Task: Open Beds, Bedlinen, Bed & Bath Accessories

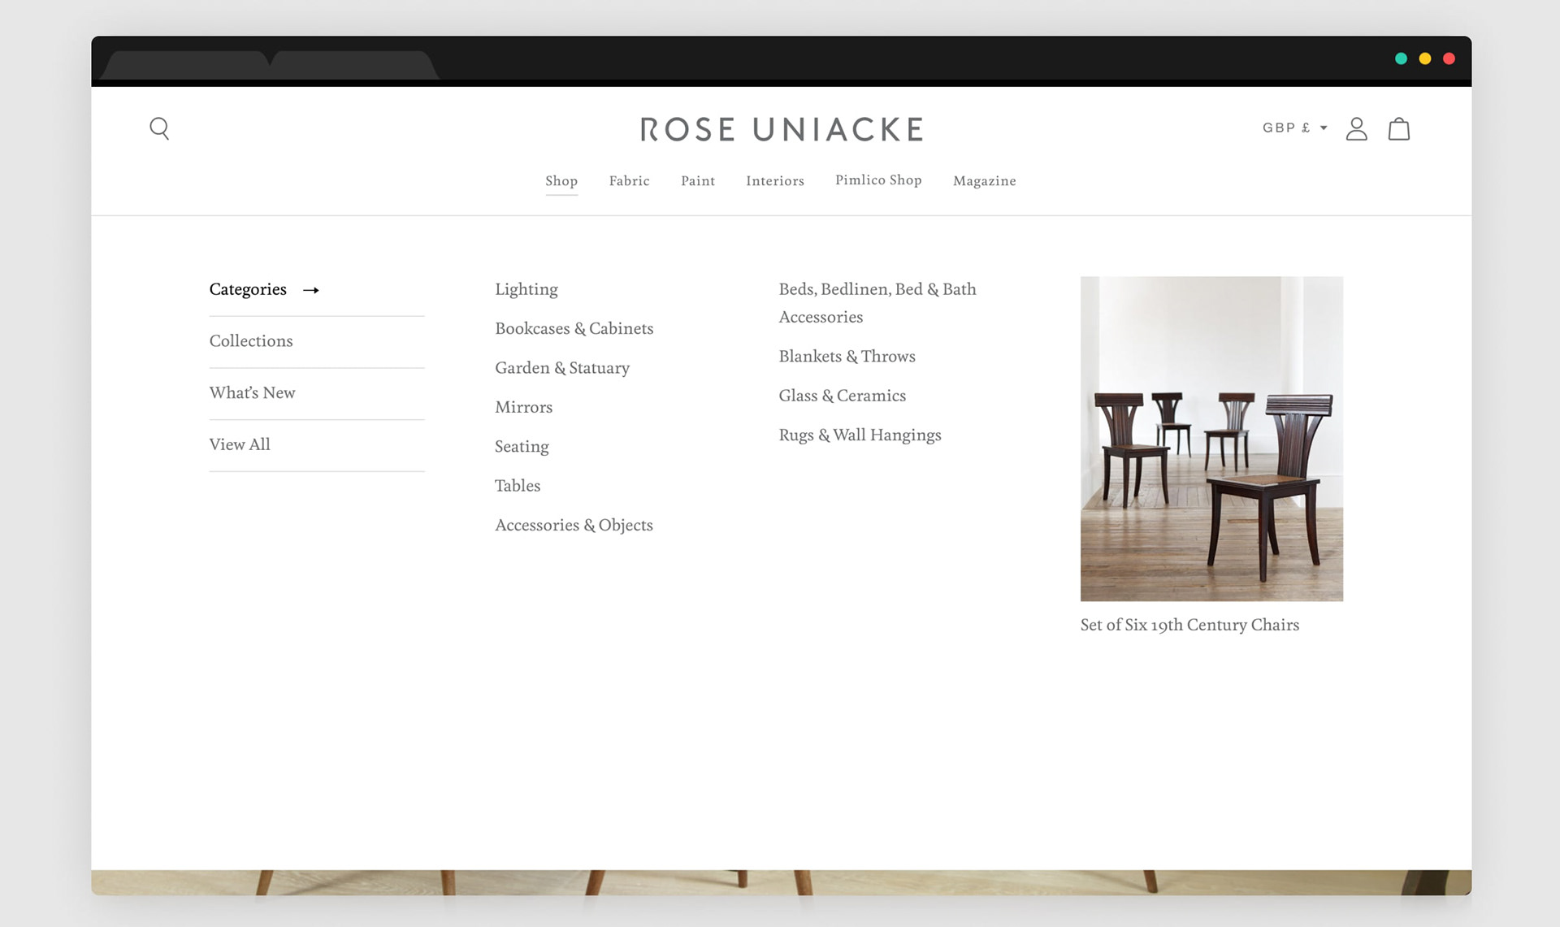Action: click(x=877, y=303)
